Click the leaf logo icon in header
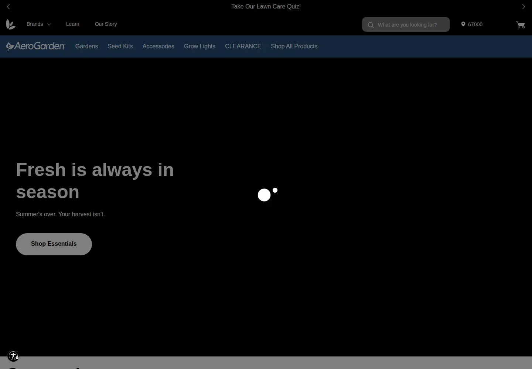Viewport: 532px width, 369px height. pyautogui.click(x=11, y=24)
